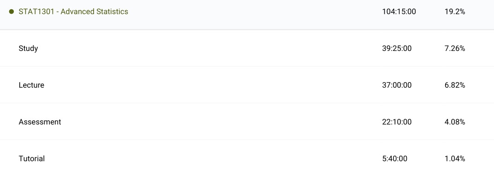Screen dimensions: 494x173
Task: Select the Study row
Action: pos(247,48)
